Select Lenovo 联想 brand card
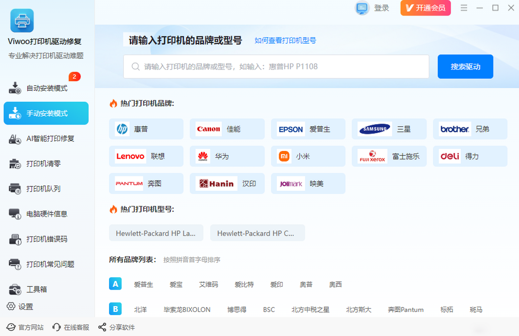The height and width of the screenshot is (336, 519). 146,156
